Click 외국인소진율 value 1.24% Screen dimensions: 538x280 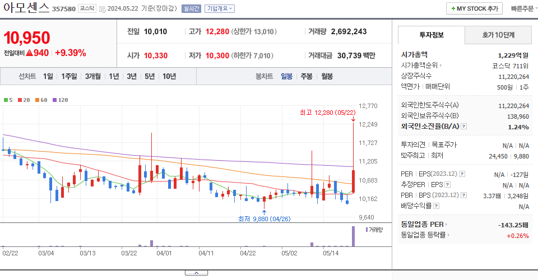[518, 127]
